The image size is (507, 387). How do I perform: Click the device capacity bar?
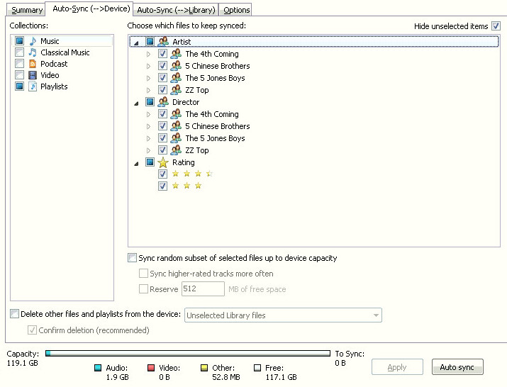[x=188, y=353]
